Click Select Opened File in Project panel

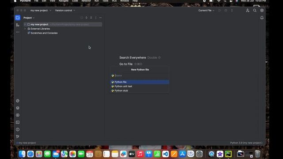click(82, 18)
